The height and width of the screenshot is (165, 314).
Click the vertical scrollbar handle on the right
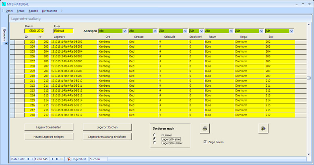[x=309, y=78]
